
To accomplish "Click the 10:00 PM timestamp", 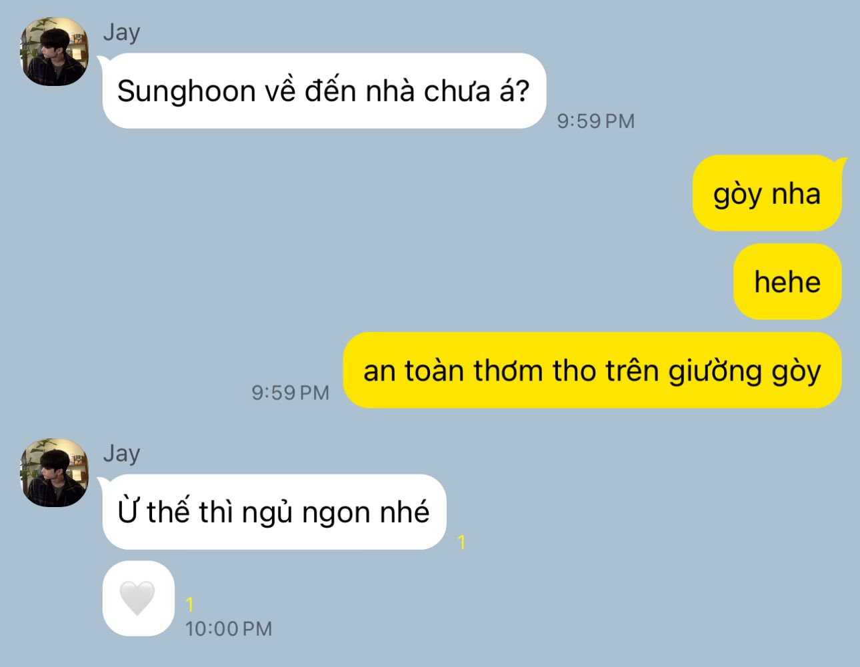I will pos(229,628).
